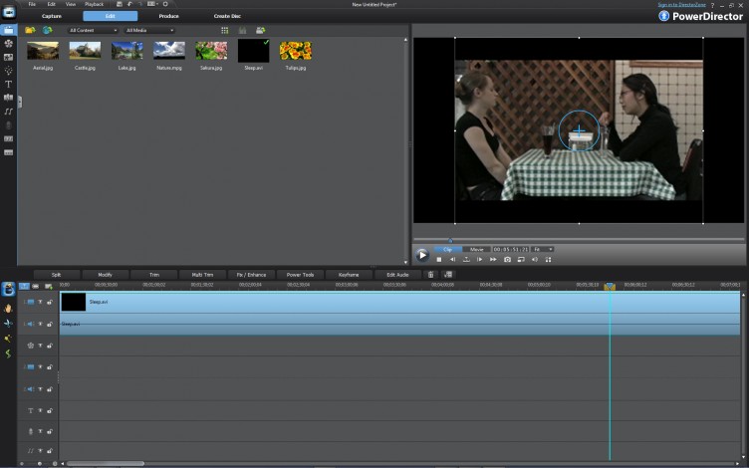Click the Magic Music green icon

pos(8,353)
